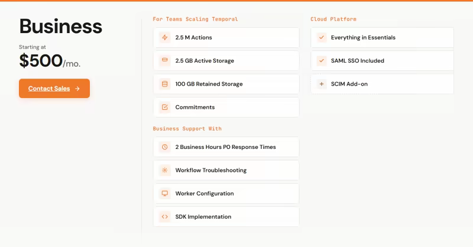Click the Cloud Platform heading
473x247 pixels.
coord(333,19)
